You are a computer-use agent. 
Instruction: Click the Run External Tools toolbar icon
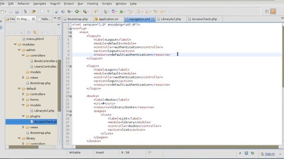(x=85, y=12)
